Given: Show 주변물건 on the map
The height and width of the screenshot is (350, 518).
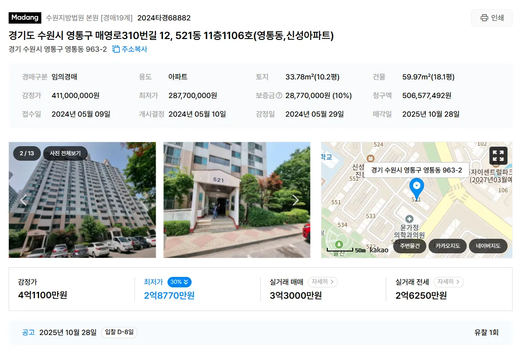Looking at the screenshot, I should (409, 246).
